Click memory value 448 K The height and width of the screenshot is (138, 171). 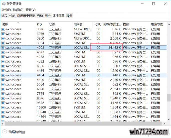coord(117,75)
